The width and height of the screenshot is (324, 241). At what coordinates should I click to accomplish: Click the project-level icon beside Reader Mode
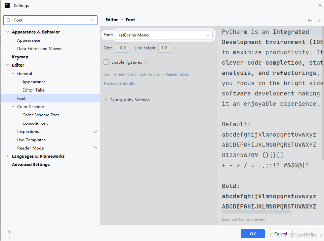(x=95, y=148)
